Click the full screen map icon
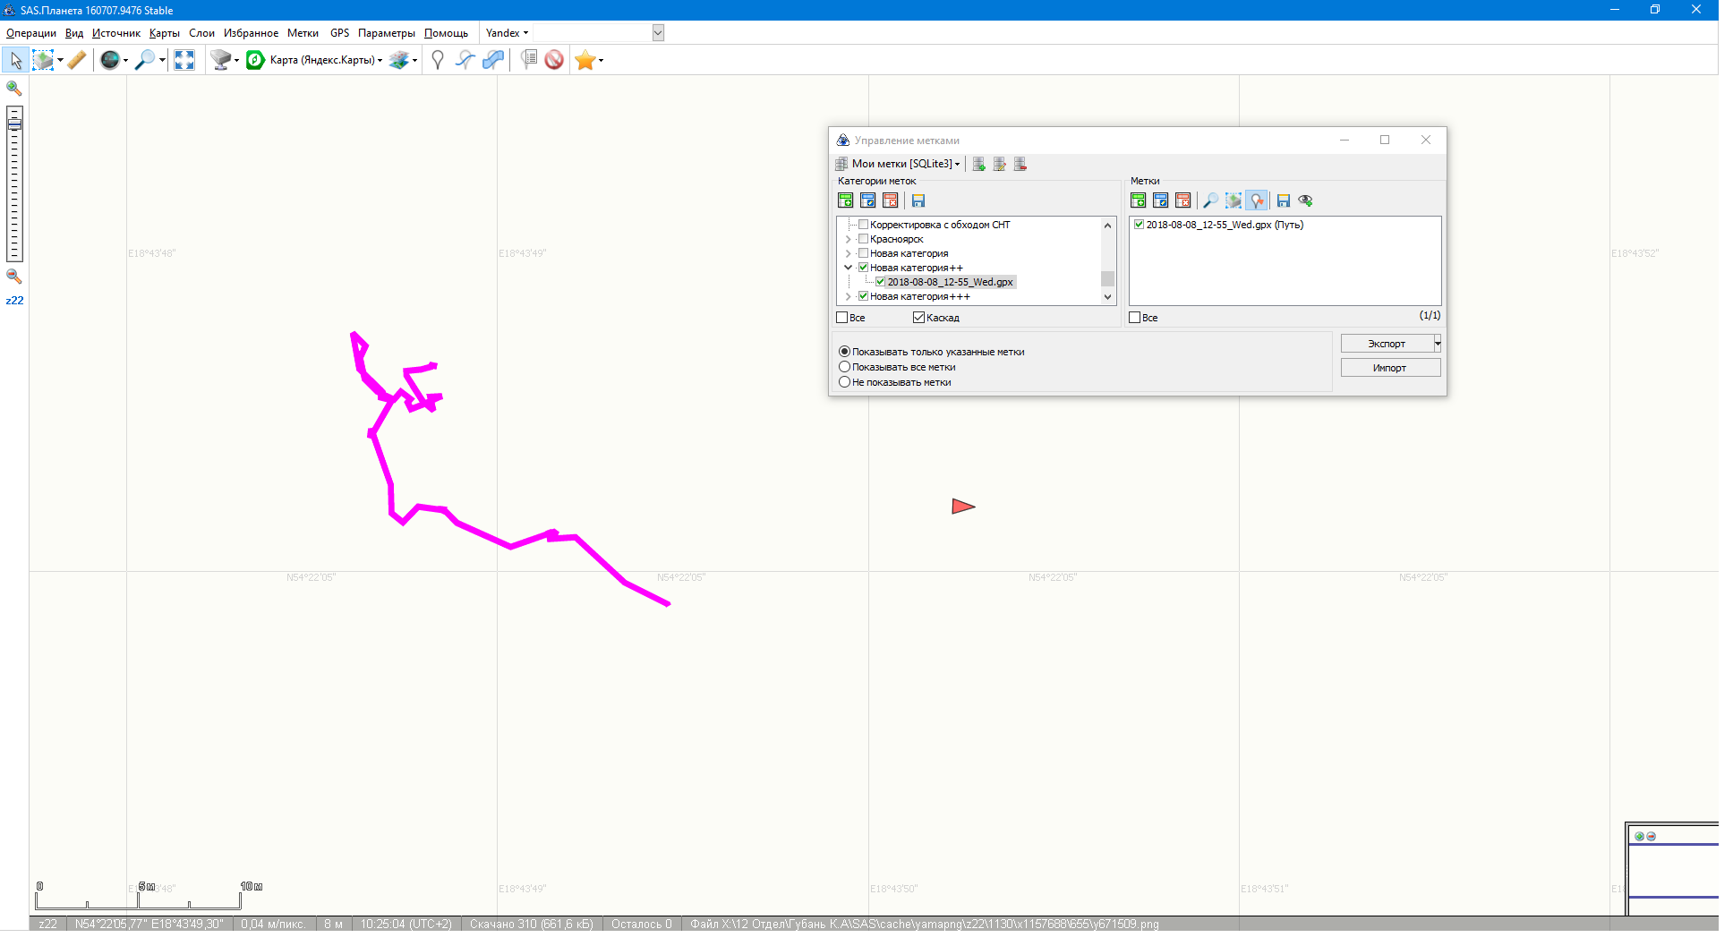 click(184, 60)
